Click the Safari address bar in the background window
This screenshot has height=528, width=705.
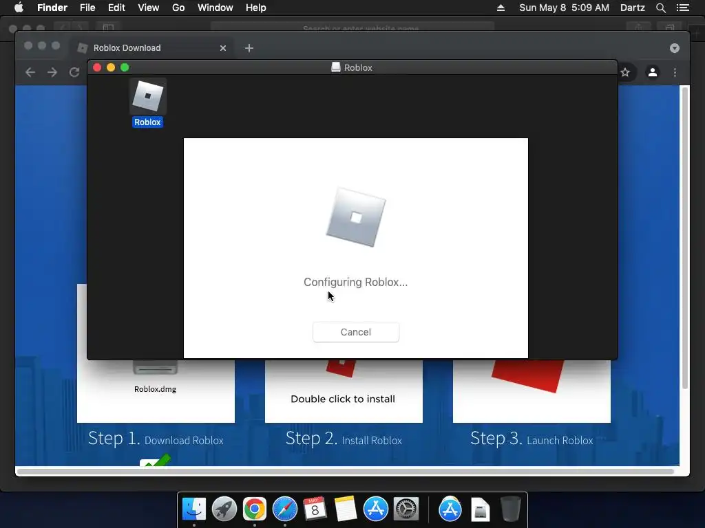tap(352, 27)
